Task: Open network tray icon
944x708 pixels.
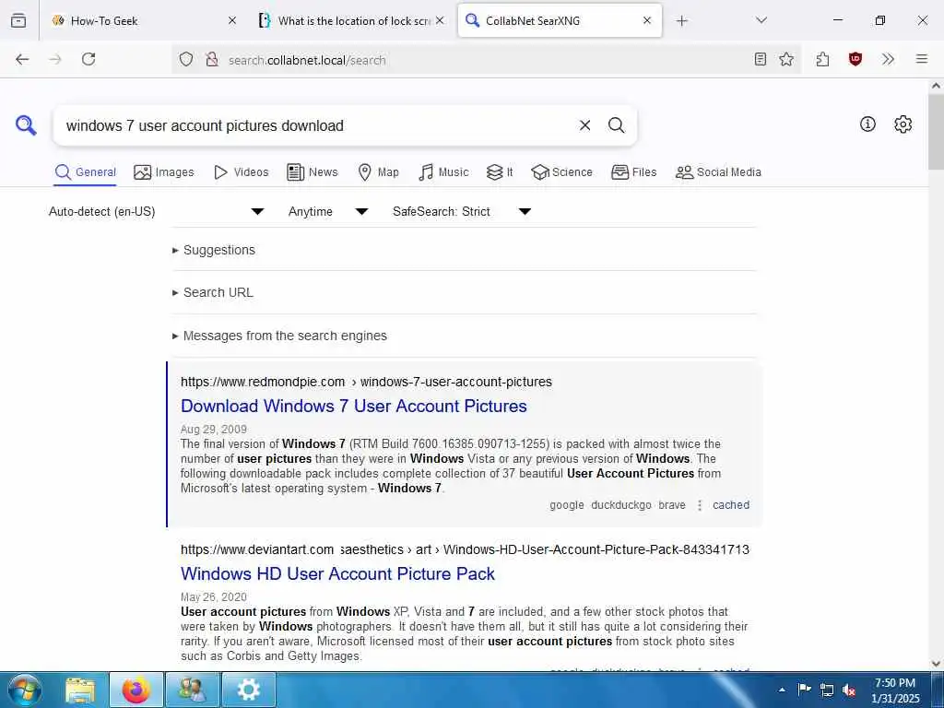Action: (827, 690)
